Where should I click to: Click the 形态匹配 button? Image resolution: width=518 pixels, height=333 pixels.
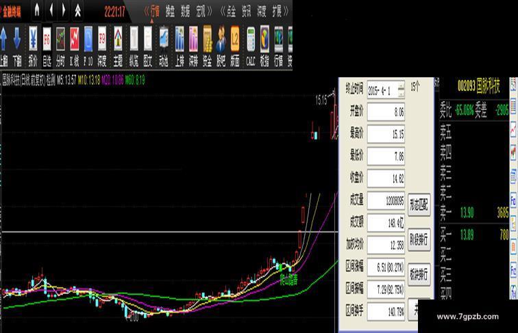(419, 204)
